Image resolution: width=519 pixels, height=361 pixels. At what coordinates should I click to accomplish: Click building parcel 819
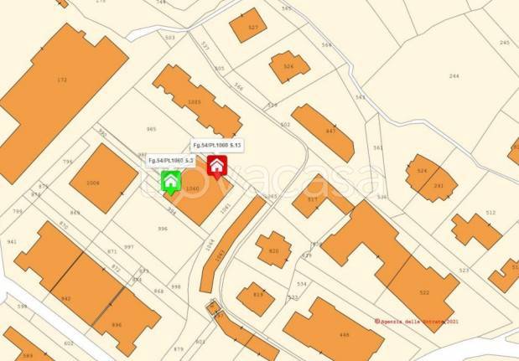pos(256,299)
